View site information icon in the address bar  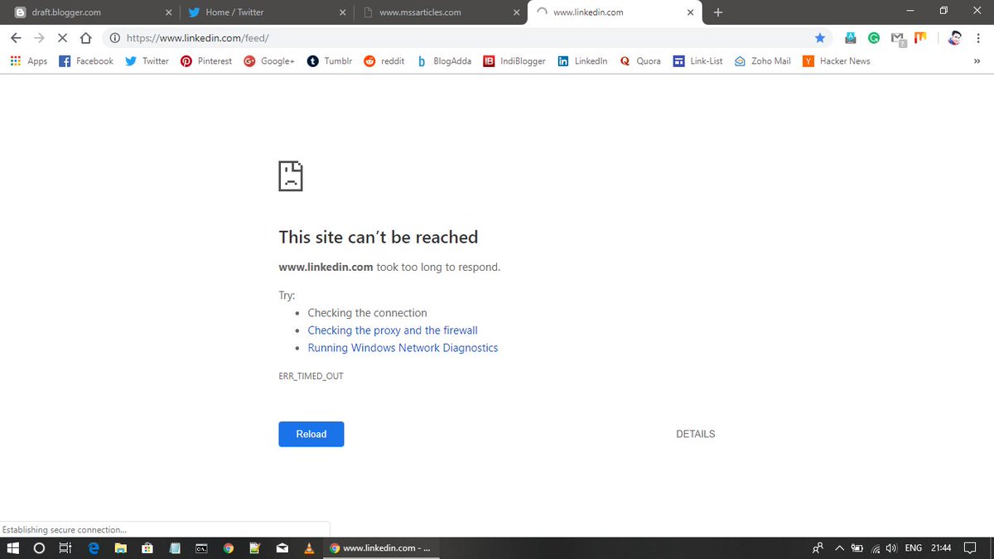(114, 38)
